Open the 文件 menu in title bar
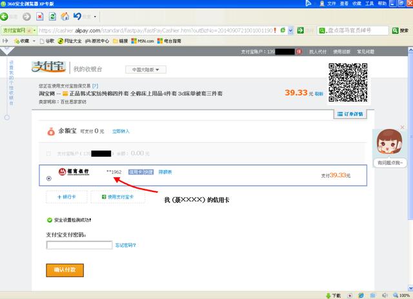 coord(331,3)
